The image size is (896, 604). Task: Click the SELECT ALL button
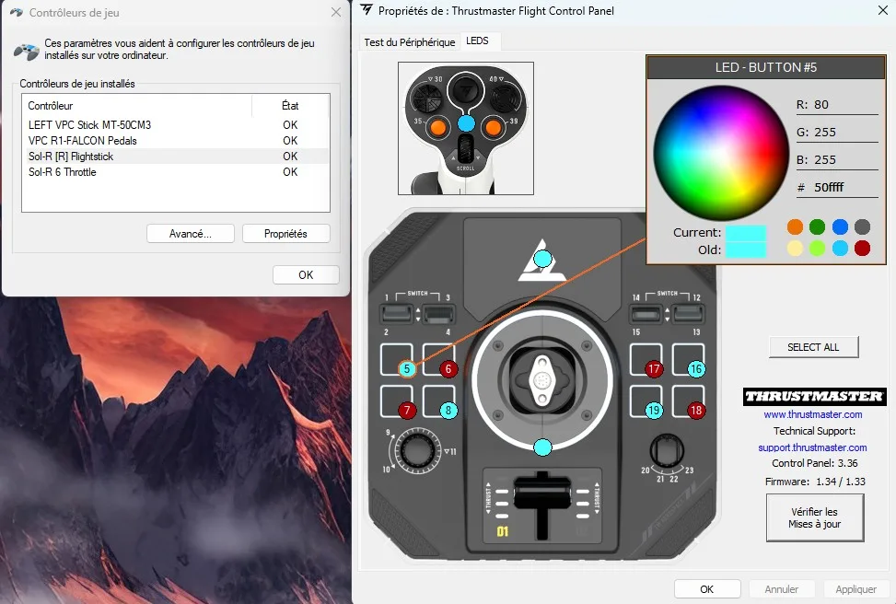[x=813, y=347]
